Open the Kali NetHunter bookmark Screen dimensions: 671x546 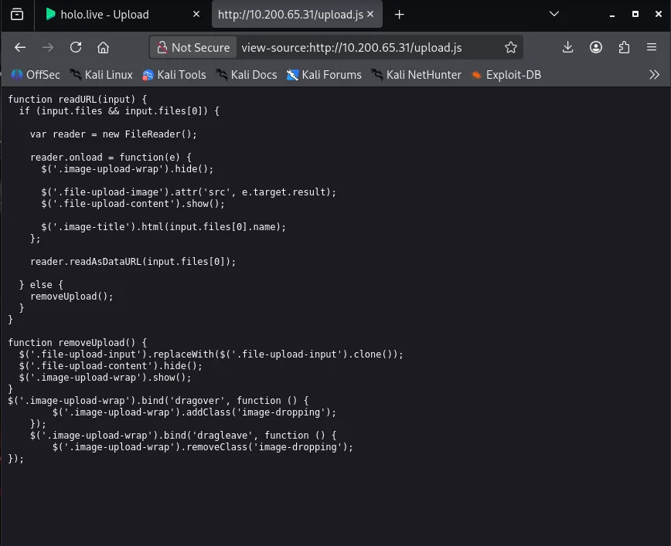click(x=416, y=75)
